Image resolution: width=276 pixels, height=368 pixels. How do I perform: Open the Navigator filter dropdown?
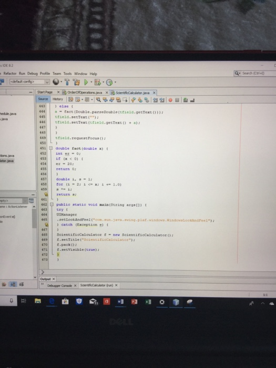click(x=25, y=201)
